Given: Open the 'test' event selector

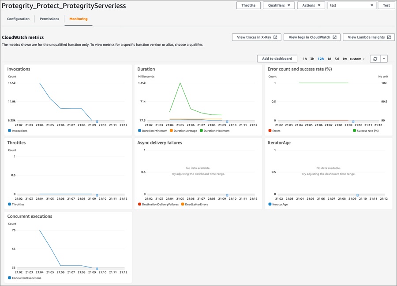Looking at the screenshot, I should 352,5.
